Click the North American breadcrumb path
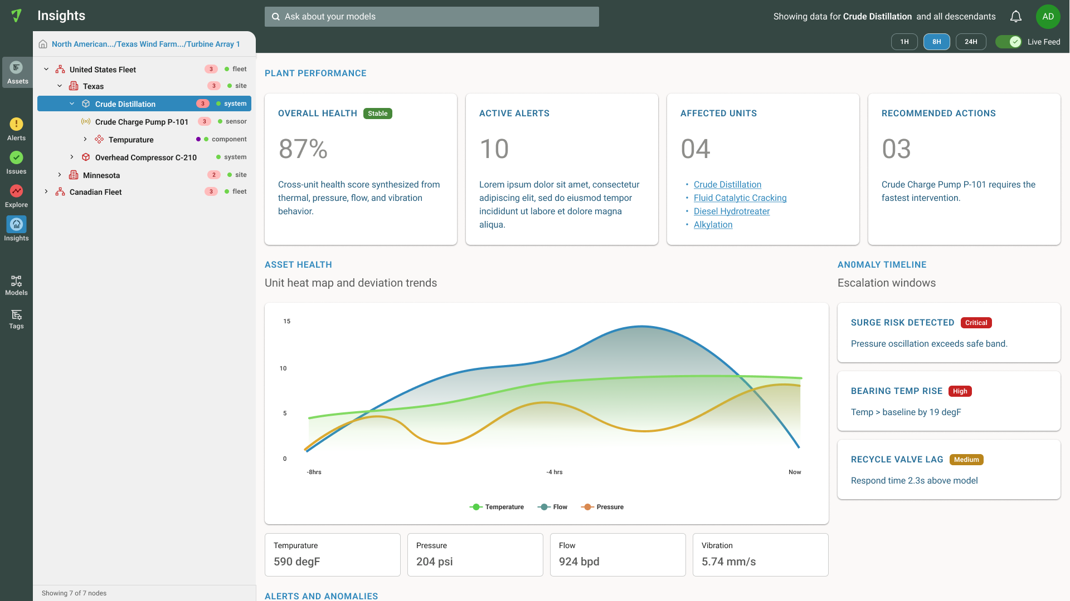Screen dimensions: 1070x601 tap(146, 44)
